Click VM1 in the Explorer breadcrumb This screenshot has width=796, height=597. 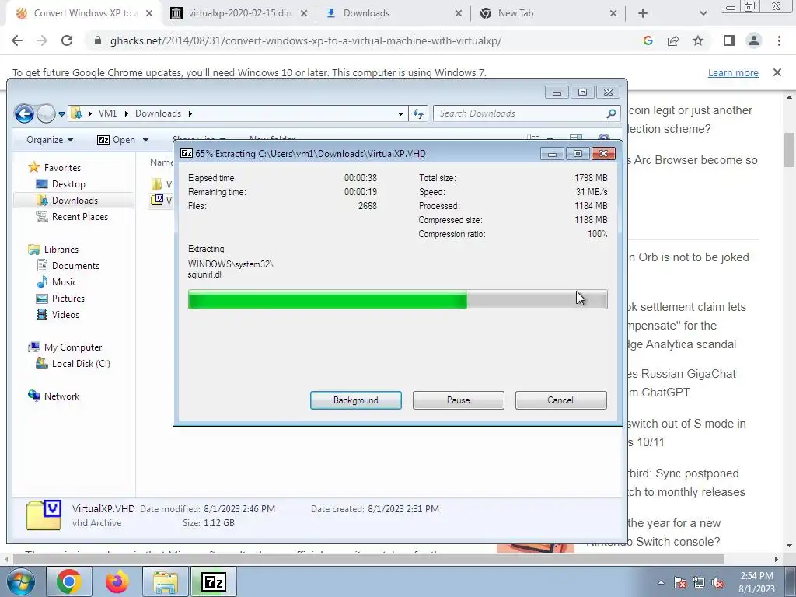(x=107, y=113)
